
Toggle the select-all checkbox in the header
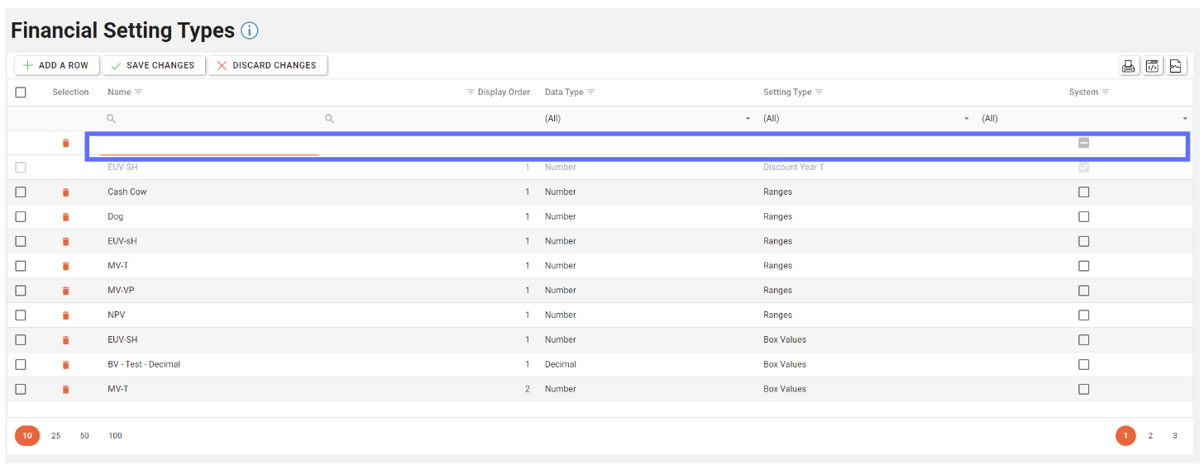[x=21, y=92]
